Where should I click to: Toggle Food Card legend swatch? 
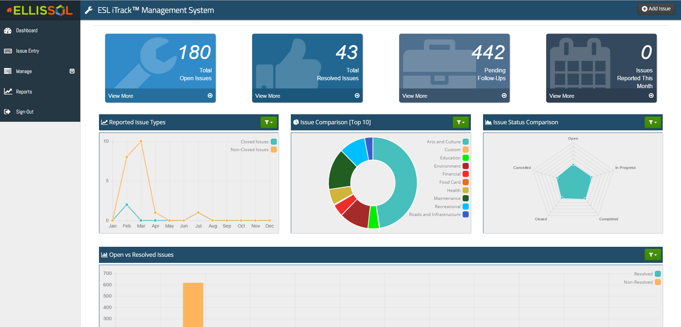pos(465,182)
